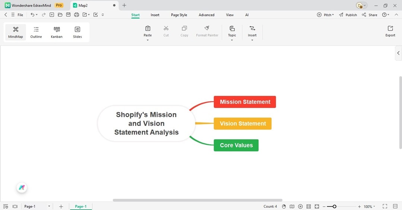Collapse the ribbon with the up chevron
The width and height of the screenshot is (402, 210).
(396, 15)
